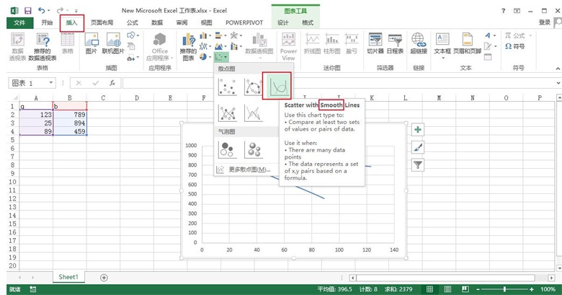562x295 pixels.
Task: Click 登录 sign in link
Action: 545,22
